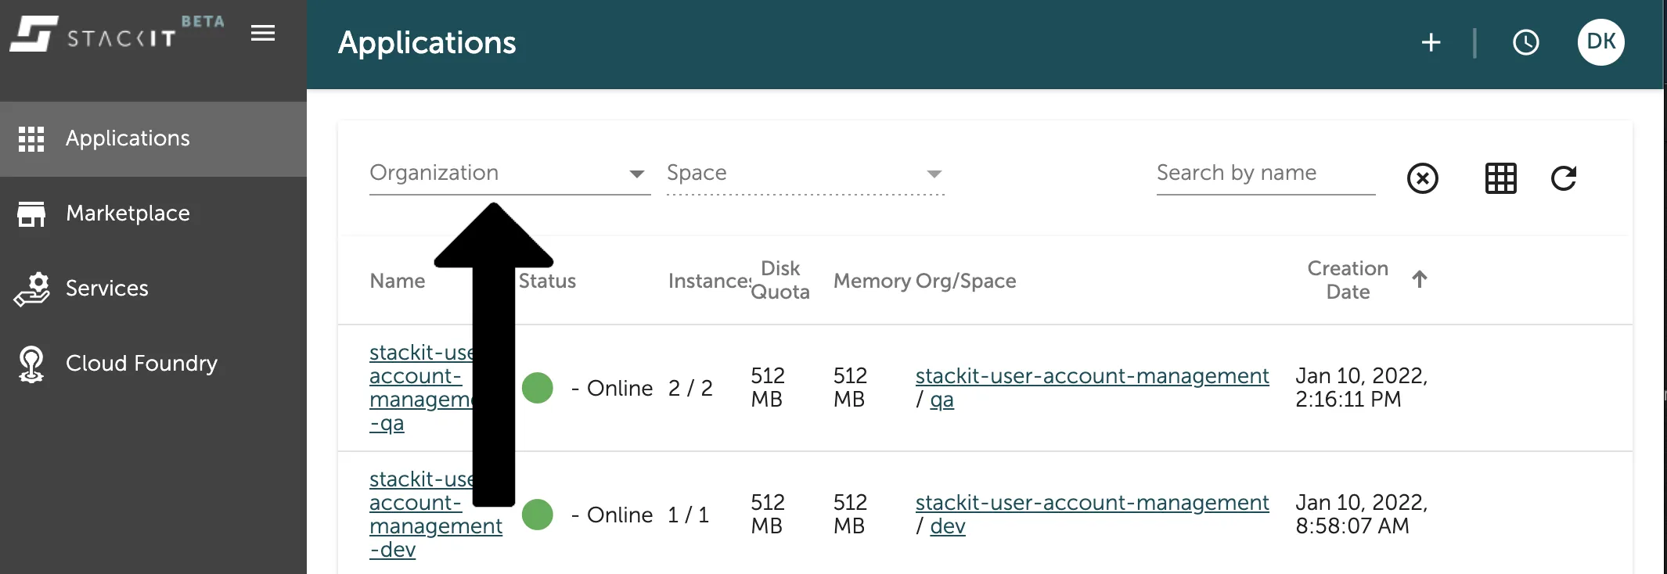This screenshot has height=574, width=1667.
Task: Clear filters with the circled X icon
Action: [1422, 178]
